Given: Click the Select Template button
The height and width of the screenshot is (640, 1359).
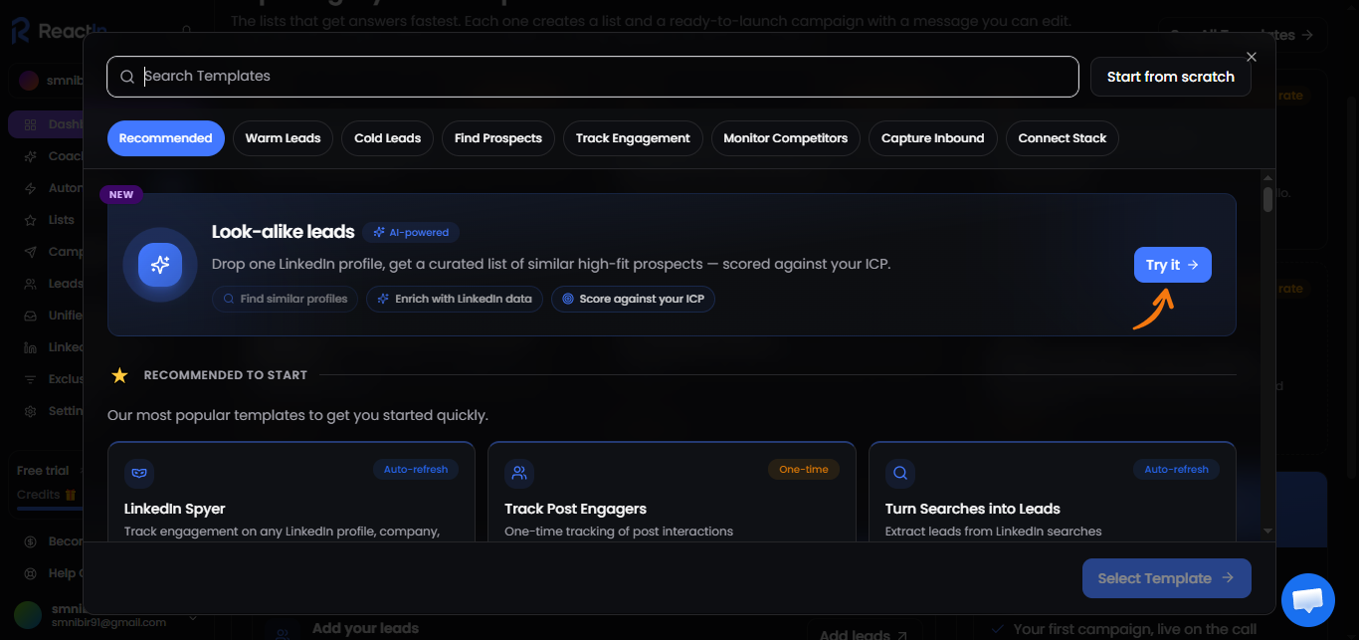Looking at the screenshot, I should (x=1167, y=578).
